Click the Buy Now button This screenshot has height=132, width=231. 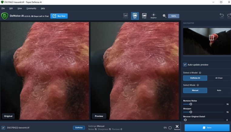point(59,16)
